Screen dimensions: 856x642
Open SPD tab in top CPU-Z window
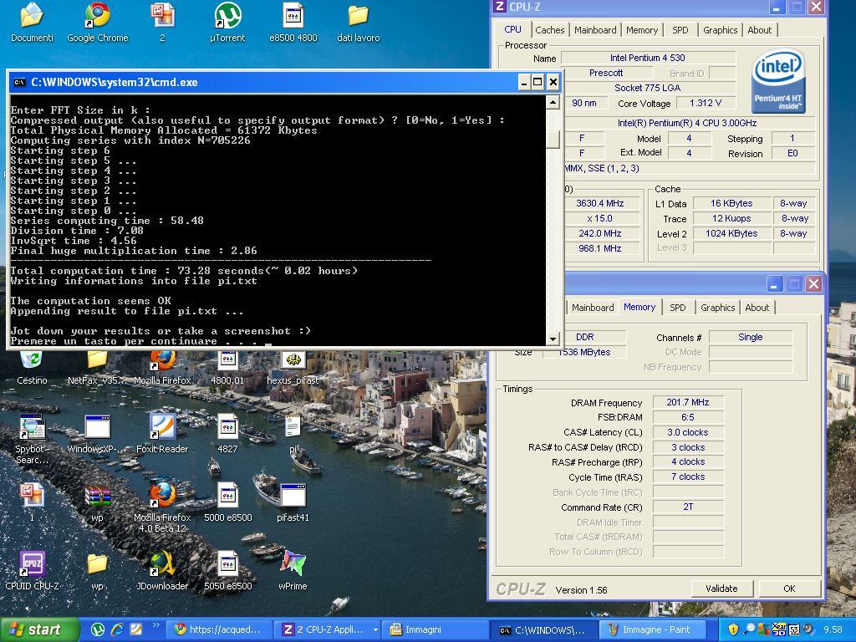pos(680,30)
